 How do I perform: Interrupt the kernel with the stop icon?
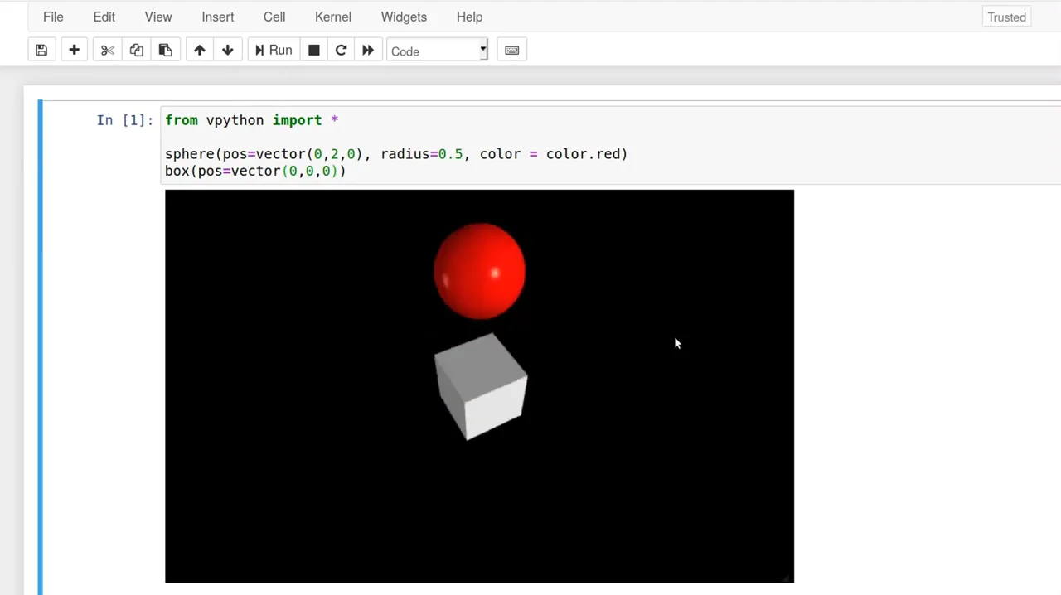coord(313,51)
